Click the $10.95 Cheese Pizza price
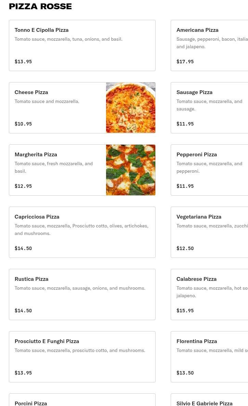248x406 pixels. click(23, 124)
